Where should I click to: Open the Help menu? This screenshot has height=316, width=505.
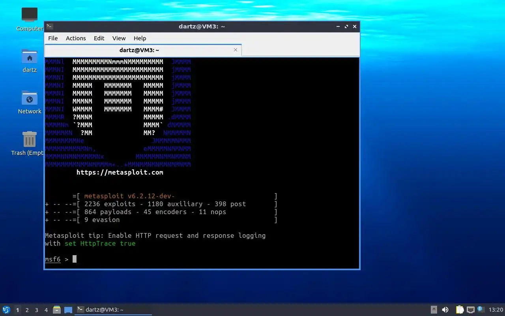[x=140, y=38]
